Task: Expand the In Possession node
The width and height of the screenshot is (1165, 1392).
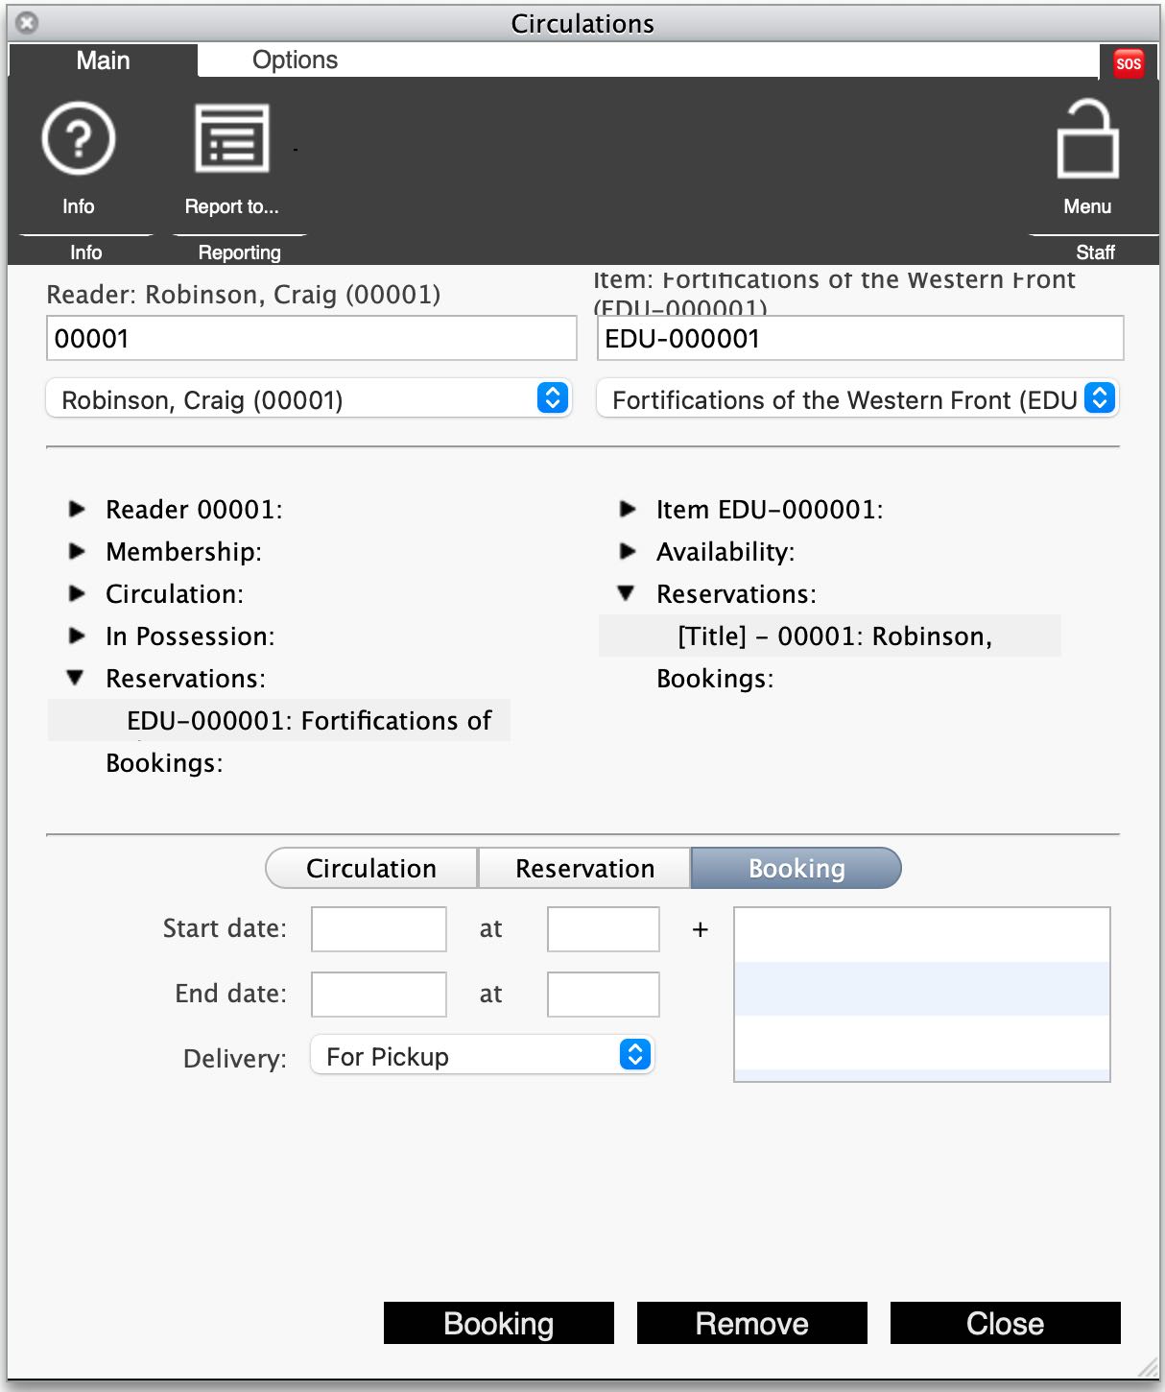Action: 78,636
